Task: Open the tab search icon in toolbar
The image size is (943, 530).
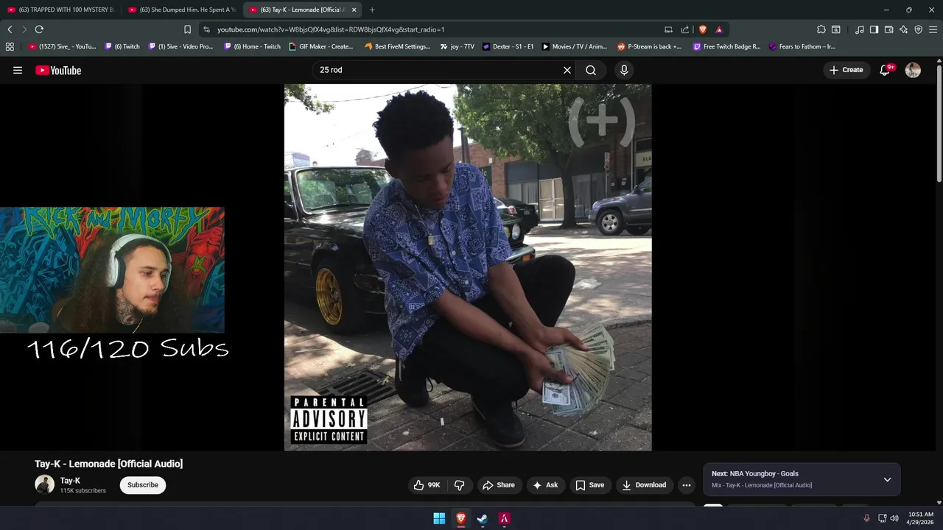Action: (836, 29)
